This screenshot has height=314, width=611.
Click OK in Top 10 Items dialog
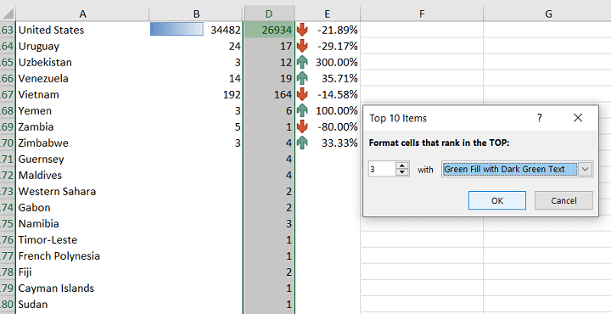coord(496,200)
